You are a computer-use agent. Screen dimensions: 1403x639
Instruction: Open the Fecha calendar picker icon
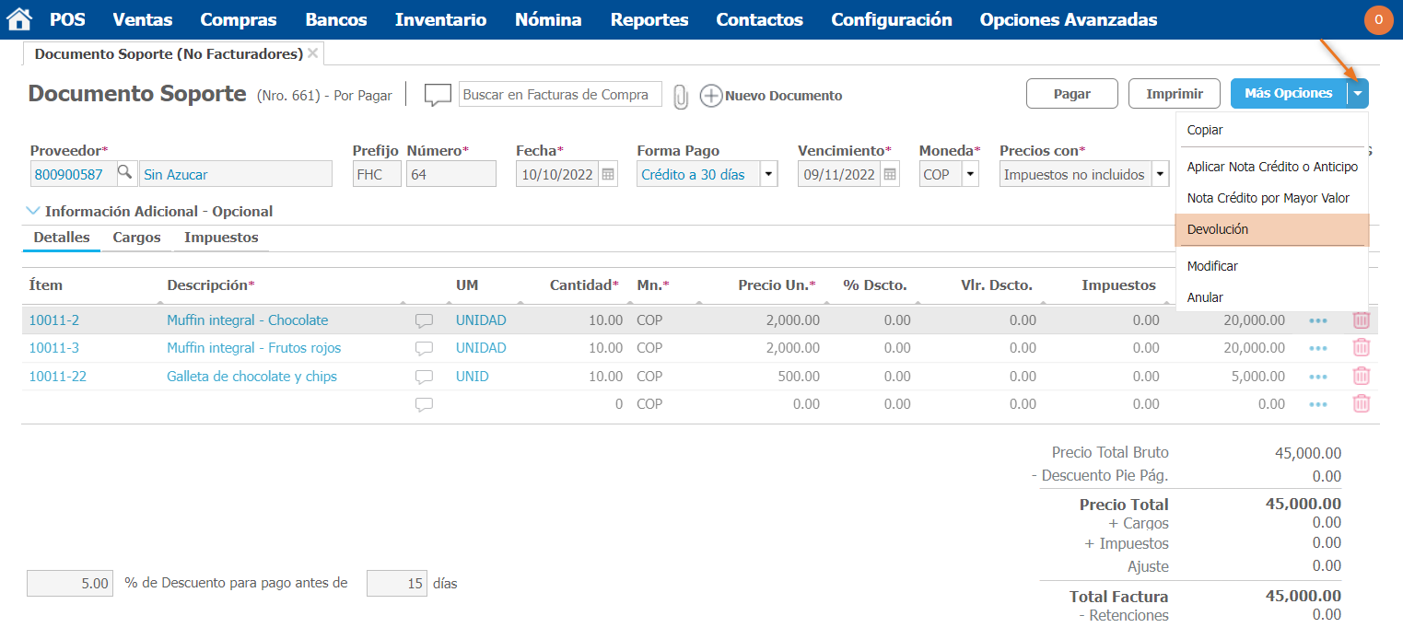(608, 174)
